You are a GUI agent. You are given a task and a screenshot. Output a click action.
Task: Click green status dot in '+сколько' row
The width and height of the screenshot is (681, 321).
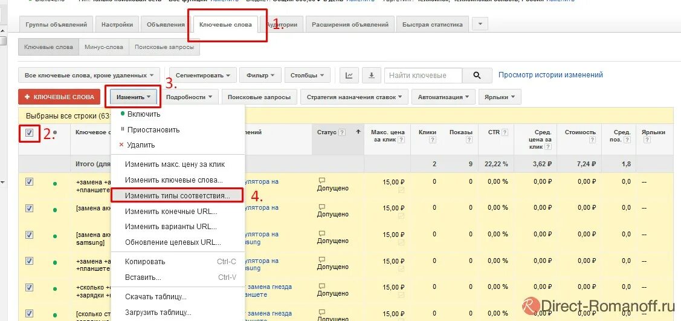point(55,290)
